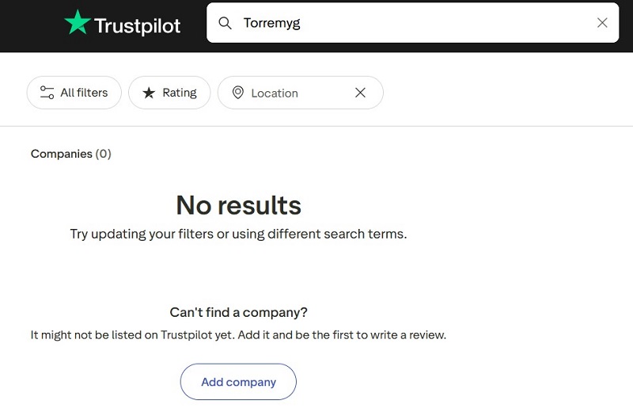This screenshot has width=633, height=412.
Task: Click the Companies results label
Action: click(x=62, y=154)
